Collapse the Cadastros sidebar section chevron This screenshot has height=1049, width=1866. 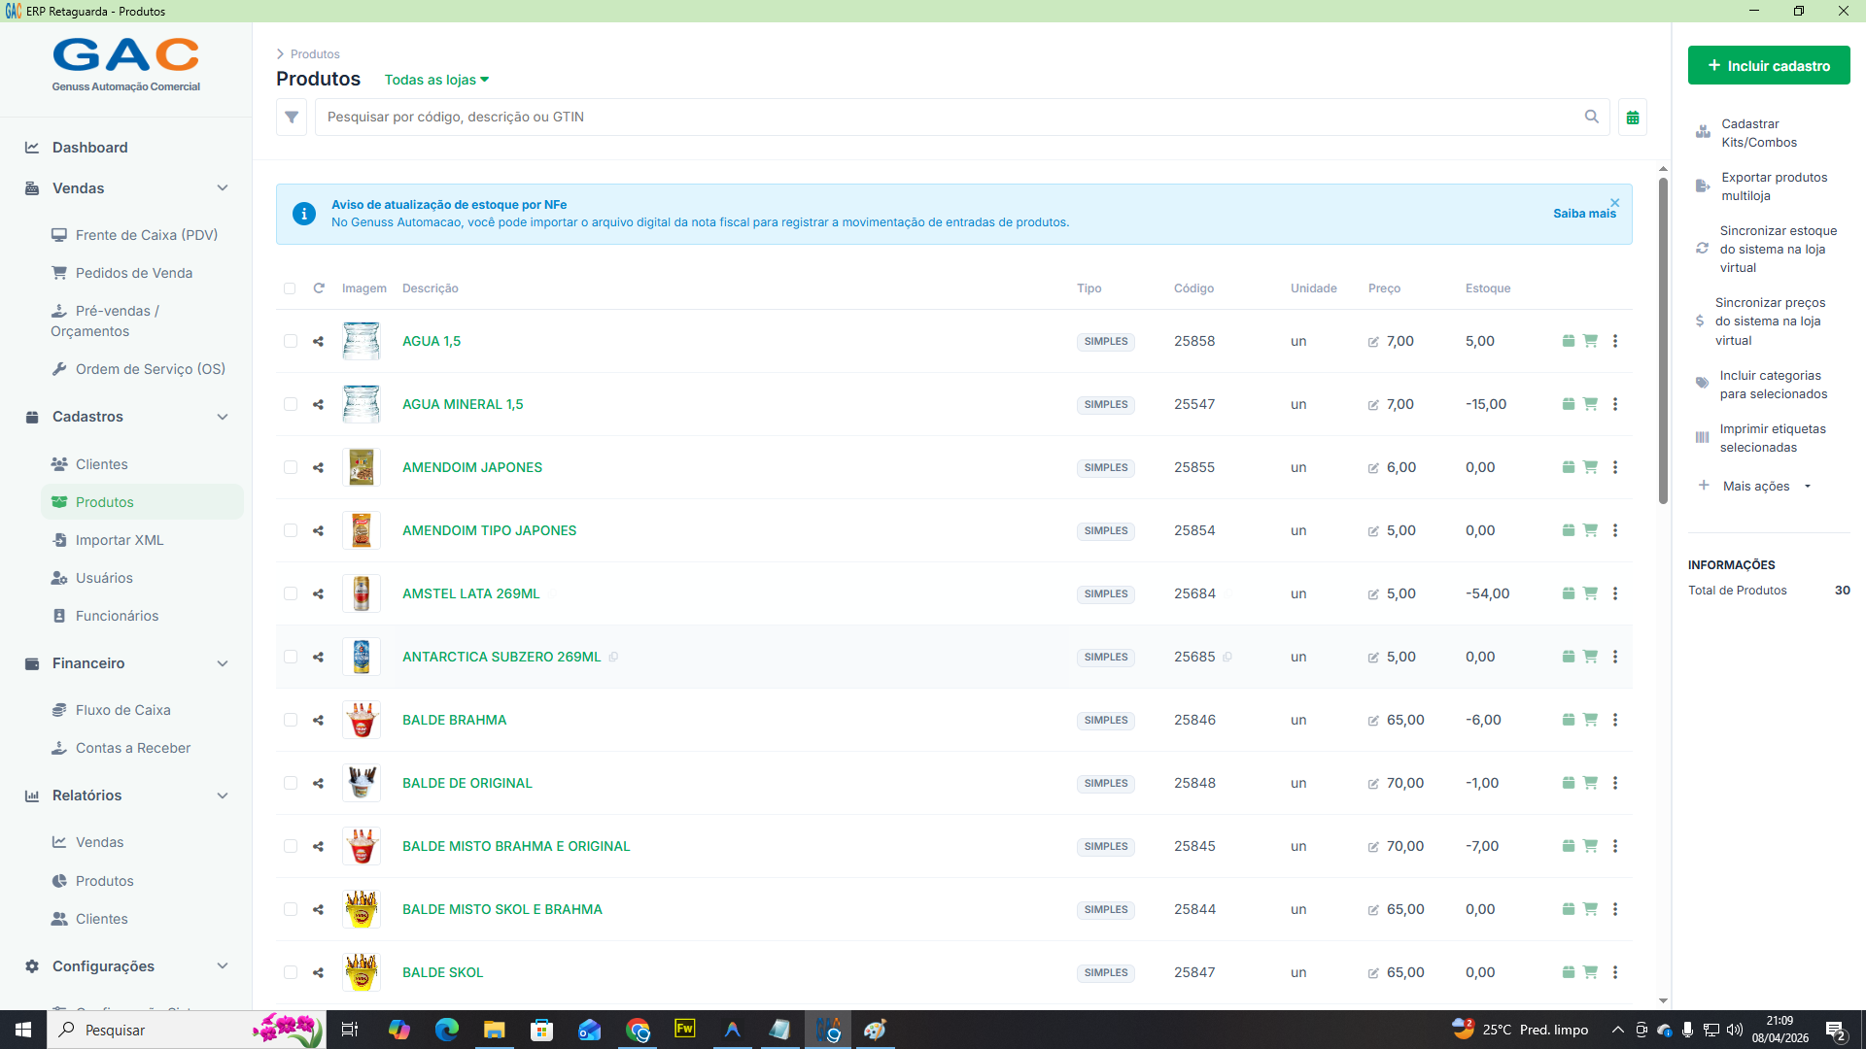[x=223, y=417]
